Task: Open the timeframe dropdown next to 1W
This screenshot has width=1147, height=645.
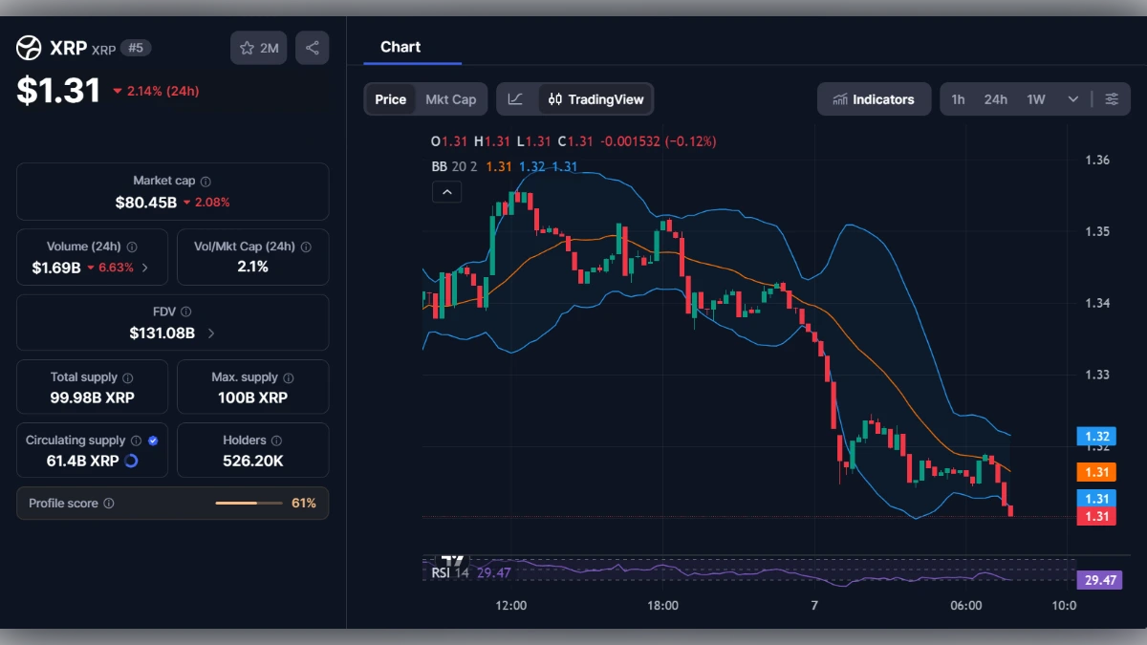Action: click(1072, 98)
